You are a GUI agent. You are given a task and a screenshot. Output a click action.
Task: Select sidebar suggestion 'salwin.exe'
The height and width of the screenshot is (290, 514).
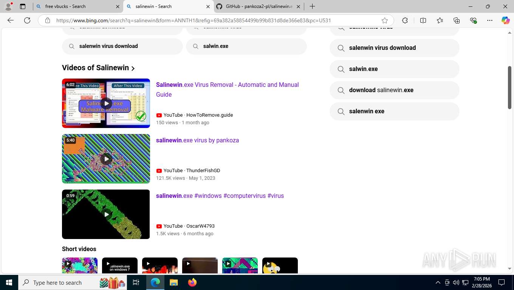(395, 69)
